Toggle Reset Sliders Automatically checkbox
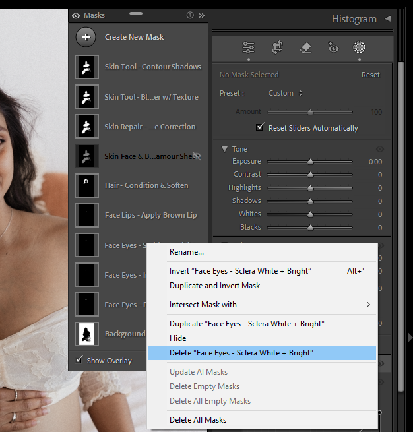 click(259, 127)
